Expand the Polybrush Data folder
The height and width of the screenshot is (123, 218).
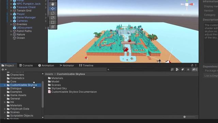(5, 109)
